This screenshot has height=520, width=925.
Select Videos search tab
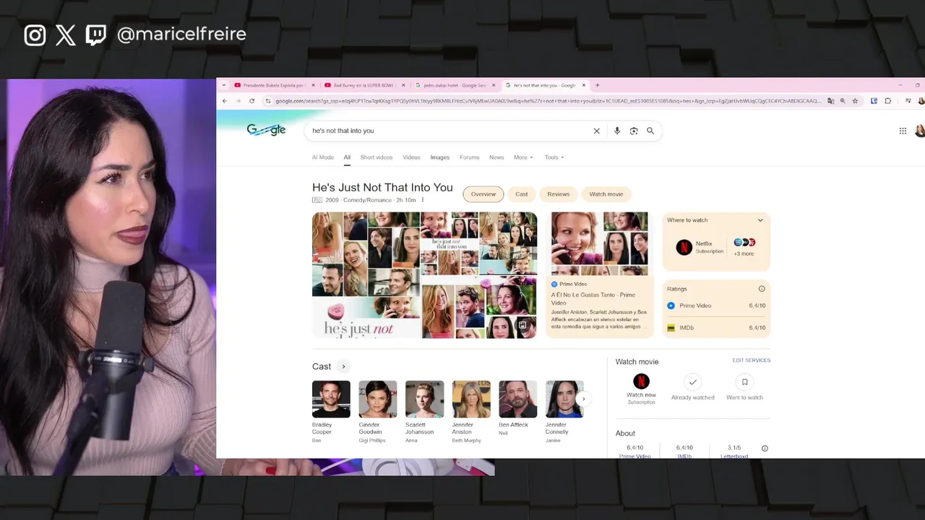point(411,157)
